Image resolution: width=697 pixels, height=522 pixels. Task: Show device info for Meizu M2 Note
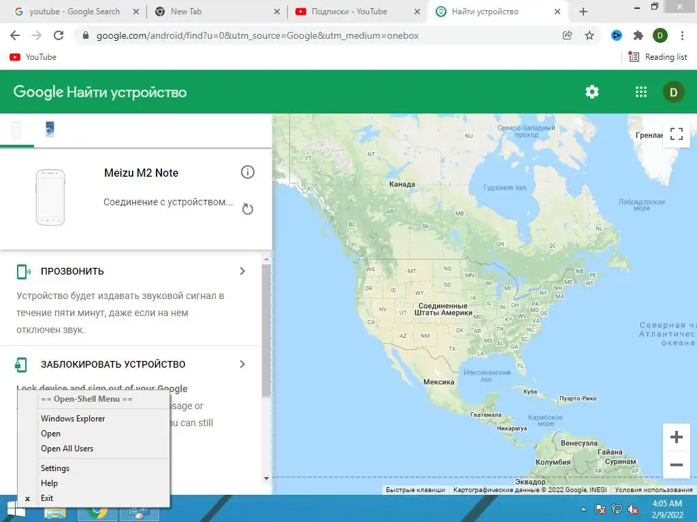point(248,172)
